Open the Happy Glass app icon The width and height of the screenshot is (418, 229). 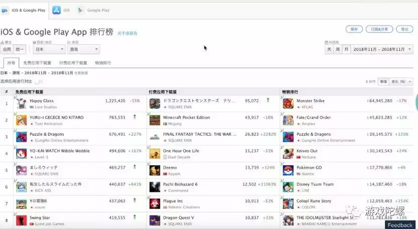click(x=21, y=104)
